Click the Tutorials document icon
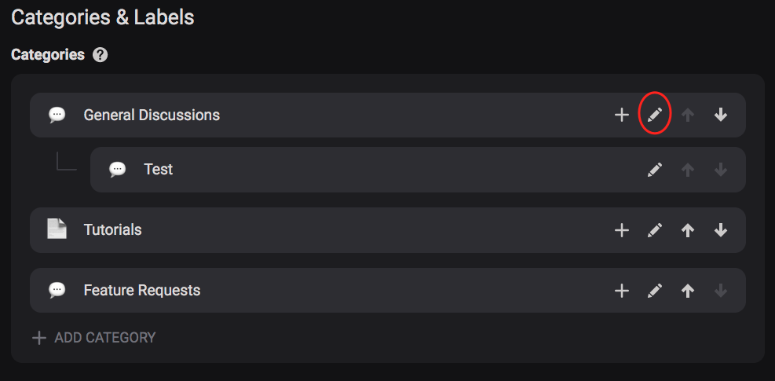This screenshot has height=381, width=775. click(x=57, y=229)
